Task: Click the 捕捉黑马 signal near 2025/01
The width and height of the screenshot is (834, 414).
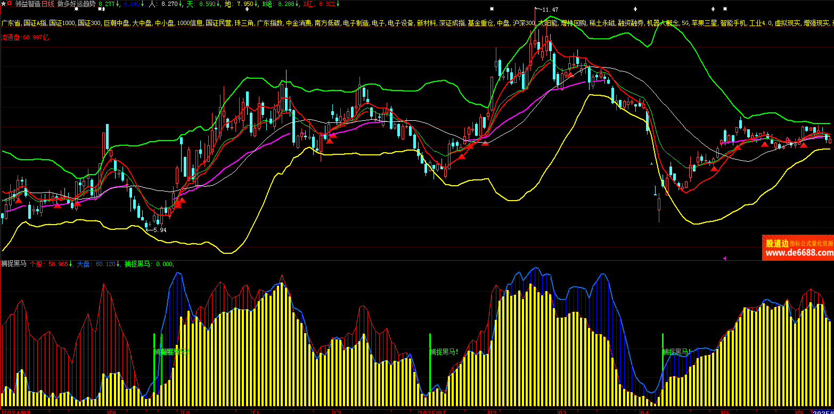Action: (x=444, y=352)
